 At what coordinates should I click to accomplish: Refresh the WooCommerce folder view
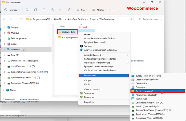click(x=131, y=19)
